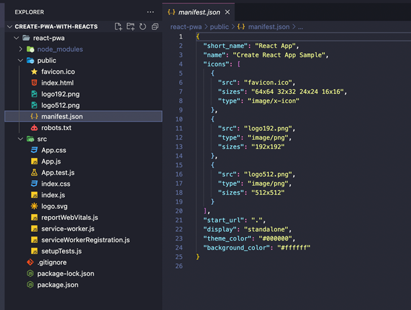Collapse the public folder
Viewport: 411px width, 310px height.
point(21,60)
